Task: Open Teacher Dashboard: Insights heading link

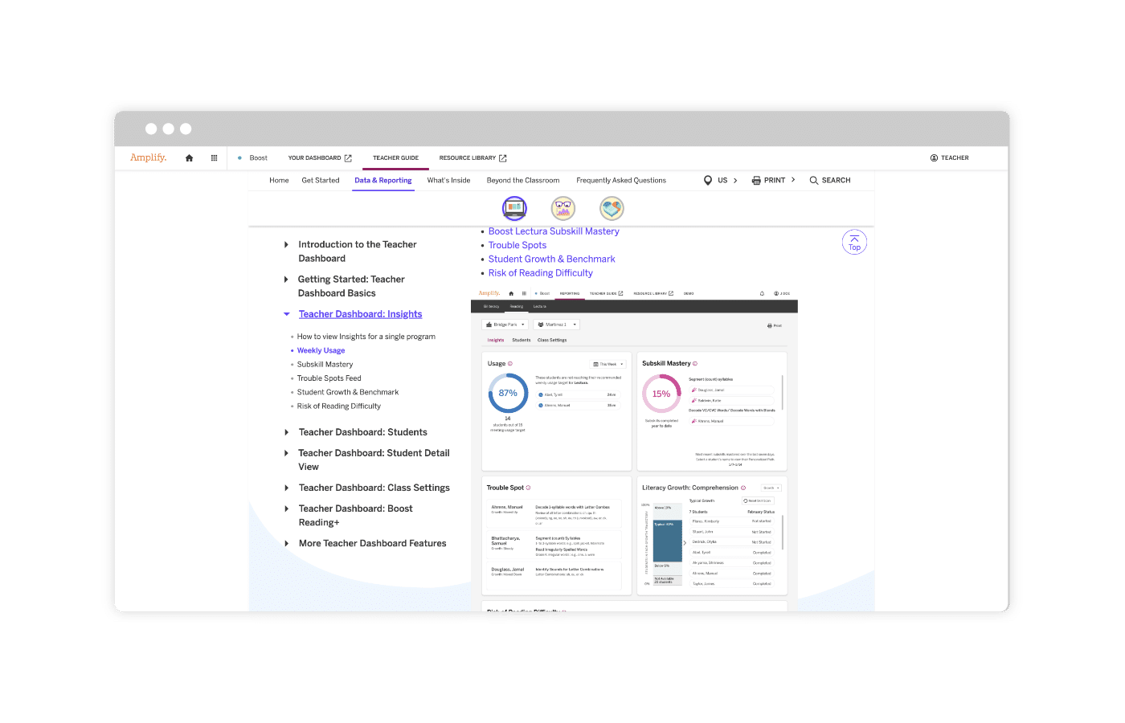Action: tap(360, 314)
